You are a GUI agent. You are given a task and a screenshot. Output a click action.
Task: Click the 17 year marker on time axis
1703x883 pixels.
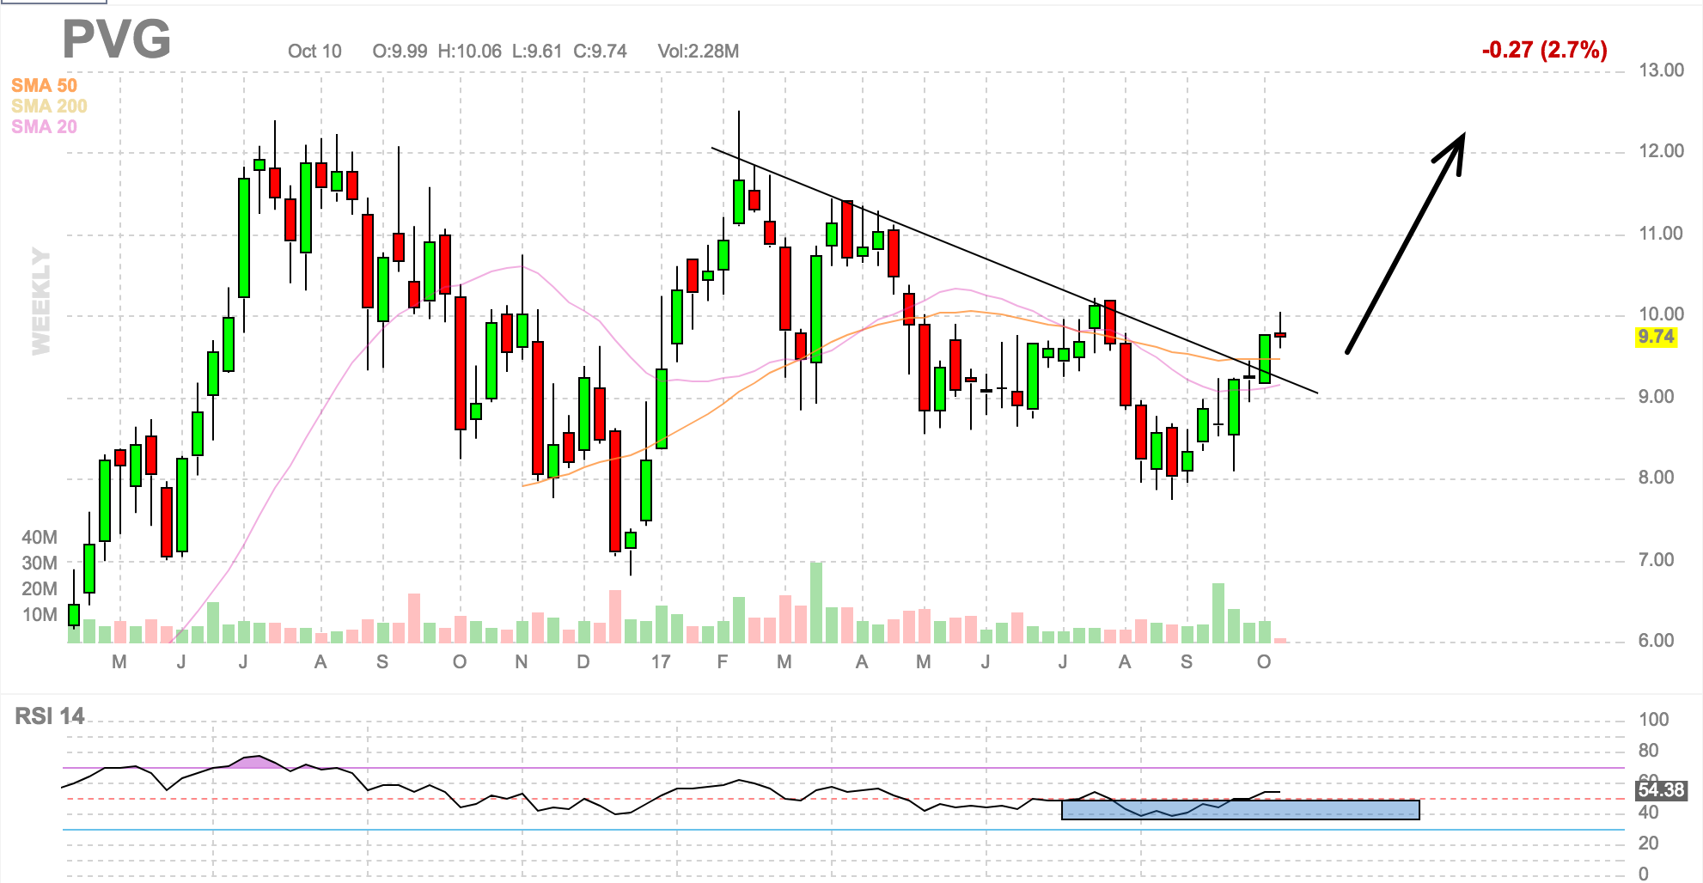coord(660,662)
